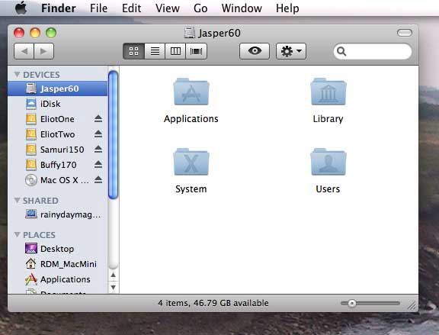Viewport: 439px width, 335px height.
Task: Select the Mac OS X disc
Action: pos(58,180)
